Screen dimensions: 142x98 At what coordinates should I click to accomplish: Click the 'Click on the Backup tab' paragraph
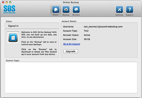pyautogui.click(x=39, y=43)
